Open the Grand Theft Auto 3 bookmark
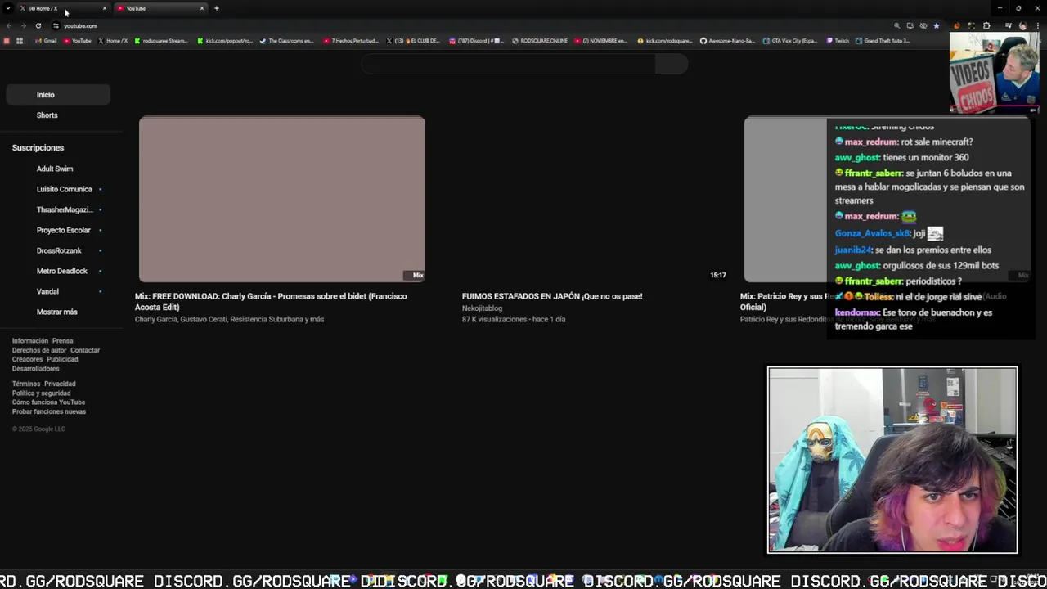 (883, 41)
